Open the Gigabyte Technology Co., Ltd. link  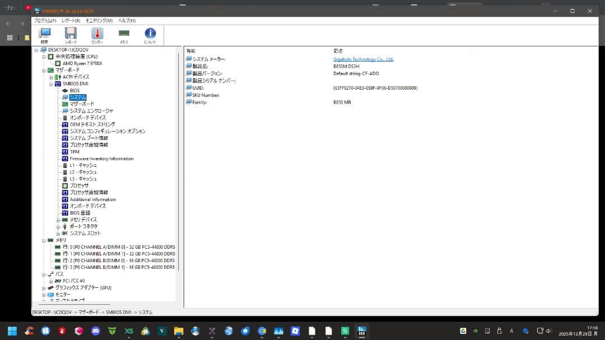click(363, 59)
